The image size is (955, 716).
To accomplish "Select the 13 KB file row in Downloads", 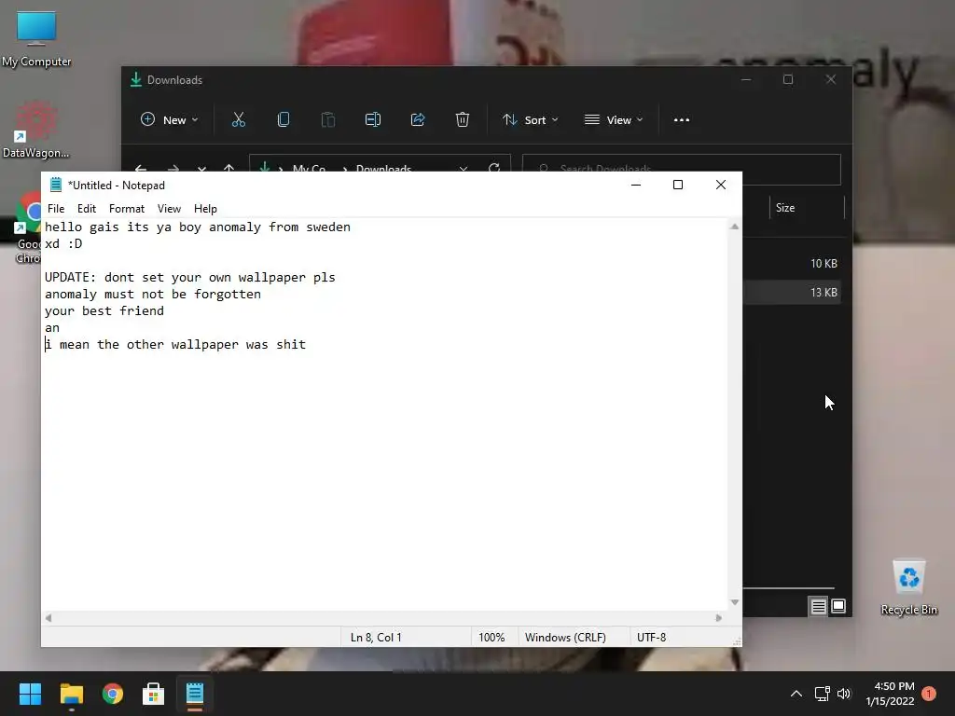I will coord(792,292).
